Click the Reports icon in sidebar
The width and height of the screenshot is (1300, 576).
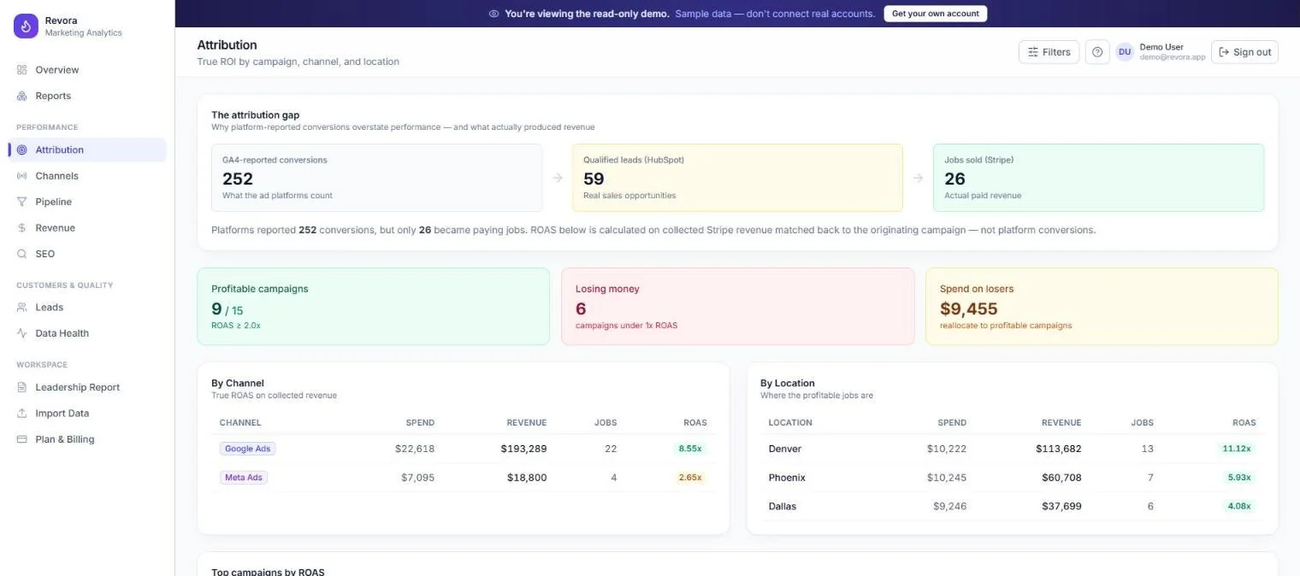22,96
